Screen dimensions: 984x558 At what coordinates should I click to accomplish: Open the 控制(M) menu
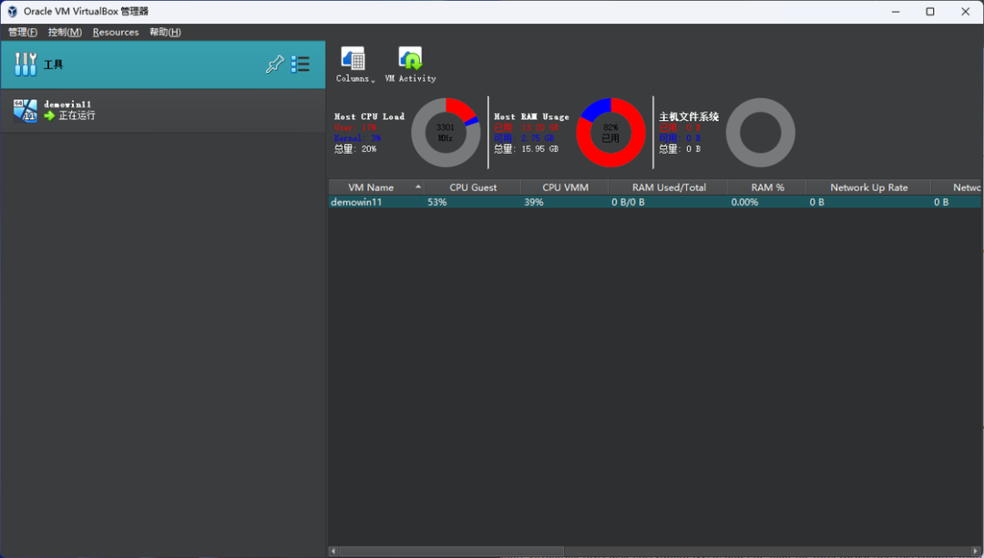click(x=66, y=32)
